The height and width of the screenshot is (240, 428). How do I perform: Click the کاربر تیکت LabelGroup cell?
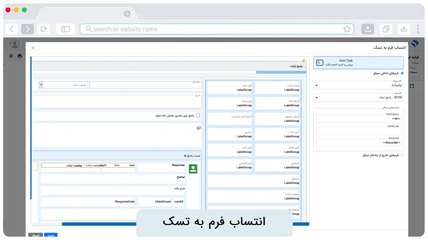(277, 134)
